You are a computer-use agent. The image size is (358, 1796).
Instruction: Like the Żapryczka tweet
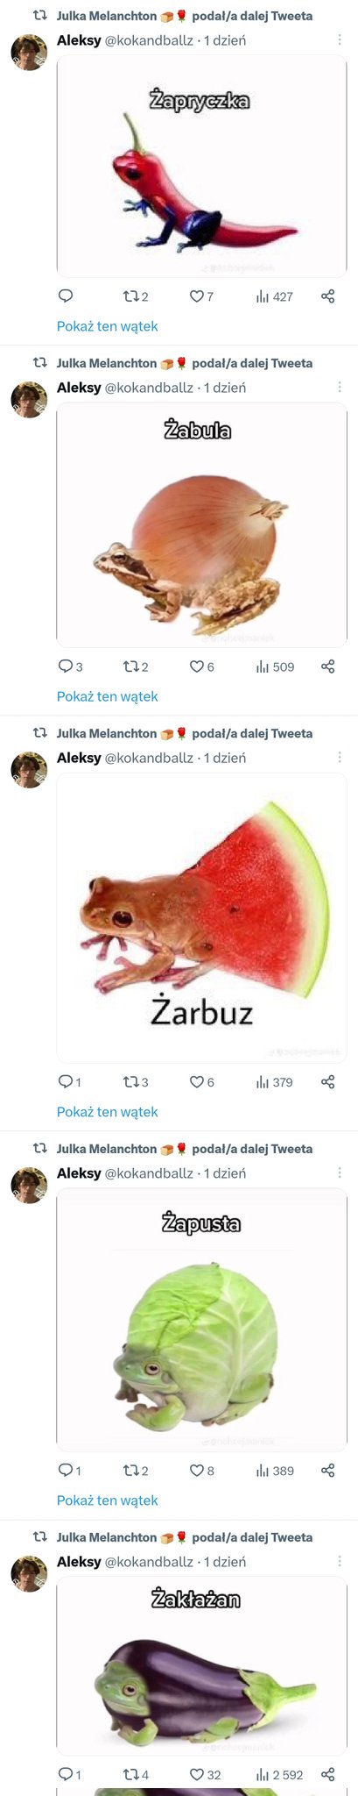[201, 296]
